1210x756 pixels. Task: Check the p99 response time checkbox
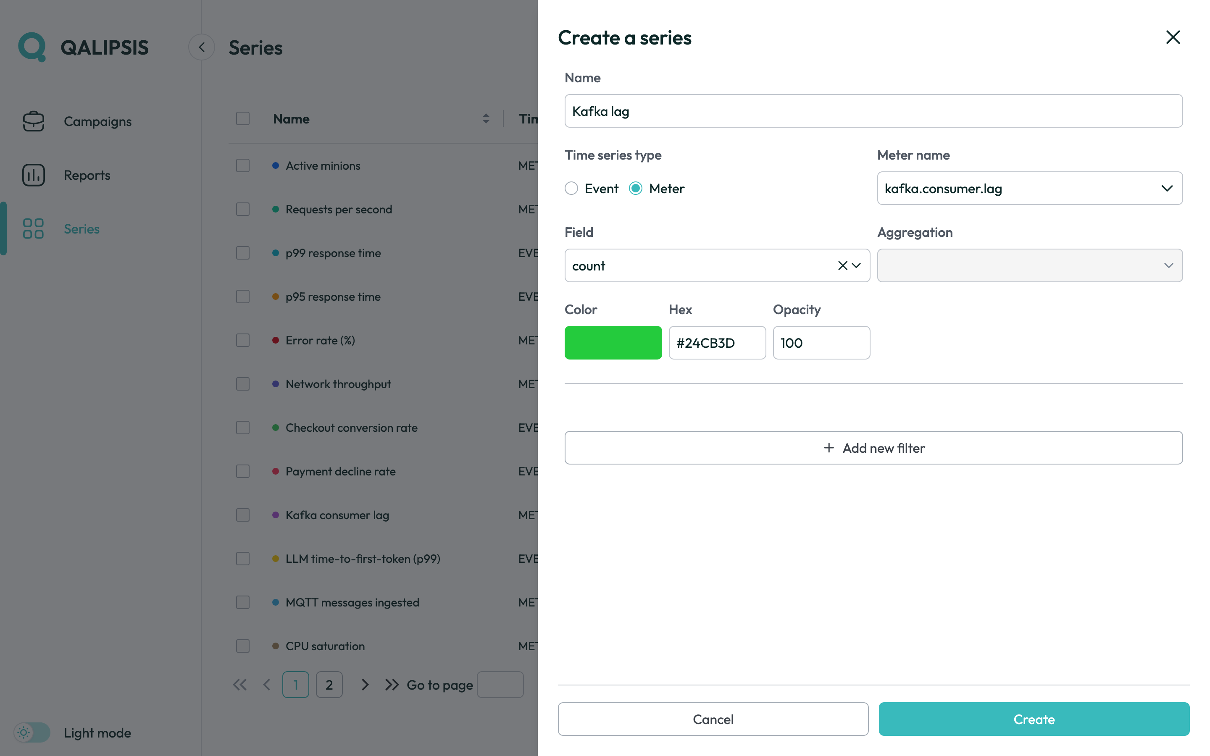pyautogui.click(x=242, y=253)
